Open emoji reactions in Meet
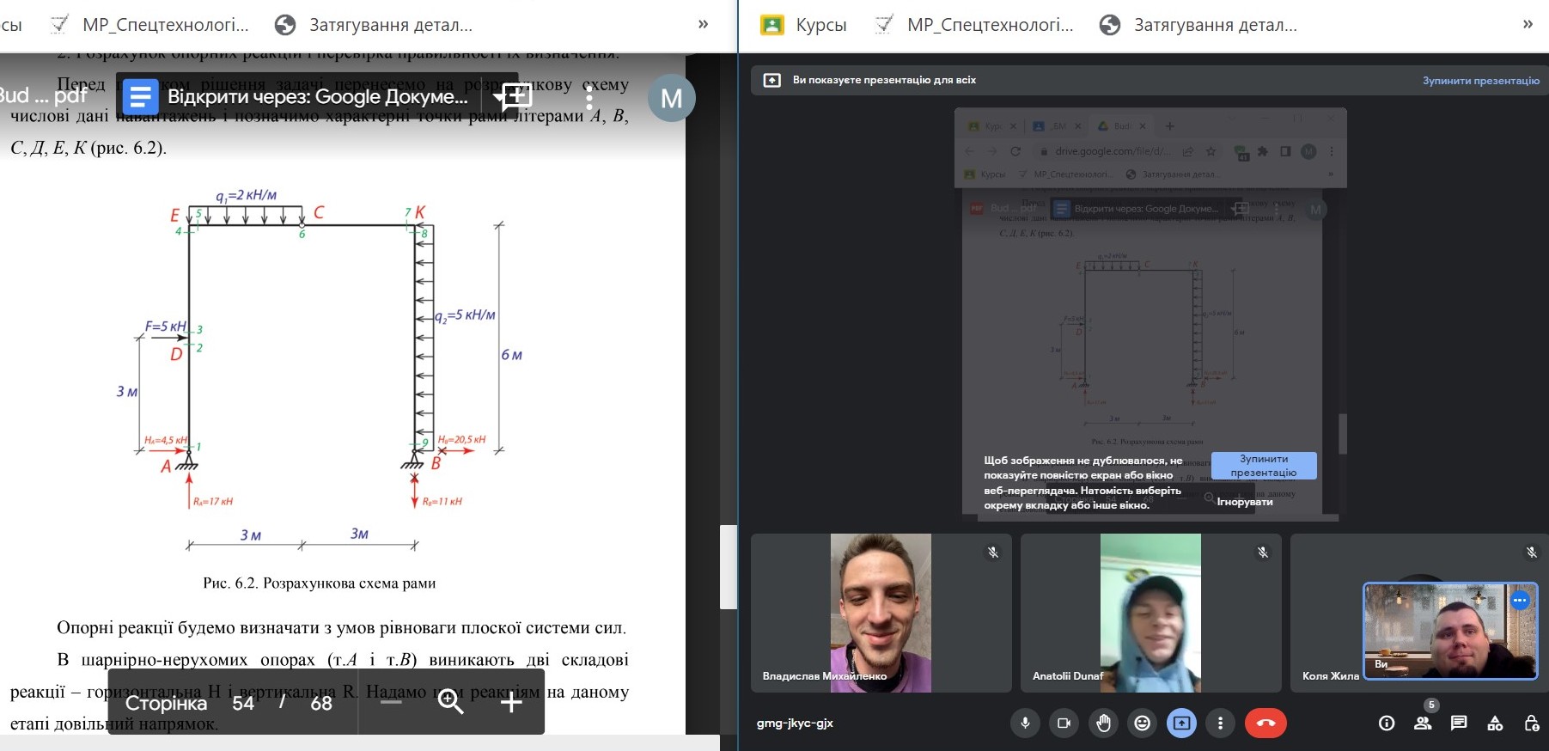 (x=1142, y=724)
